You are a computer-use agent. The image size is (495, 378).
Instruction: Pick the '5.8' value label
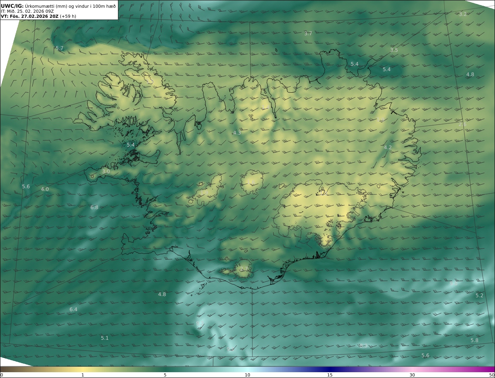coord(475,341)
